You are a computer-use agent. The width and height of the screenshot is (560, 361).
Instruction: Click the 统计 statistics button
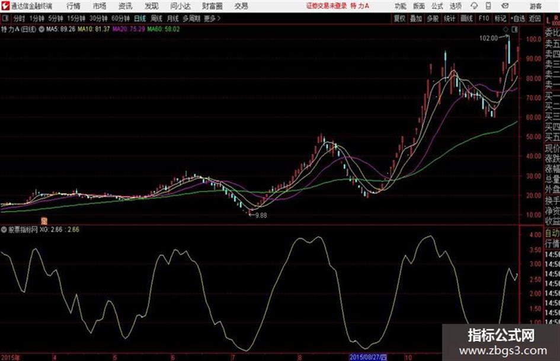[450, 18]
